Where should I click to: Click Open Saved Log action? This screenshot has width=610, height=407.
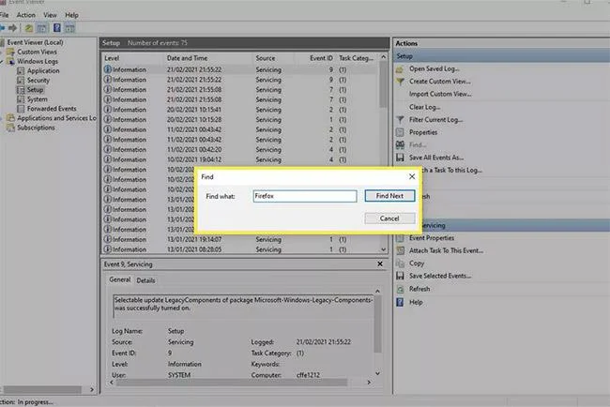coord(434,68)
